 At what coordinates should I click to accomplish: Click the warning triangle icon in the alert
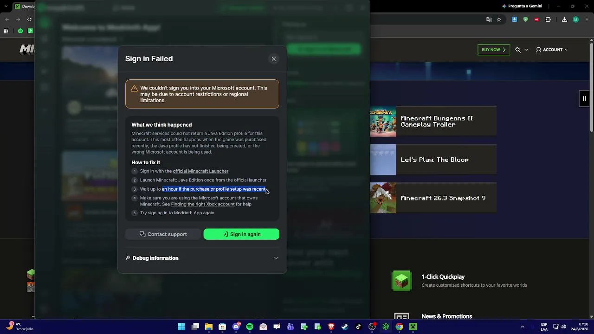134,88
